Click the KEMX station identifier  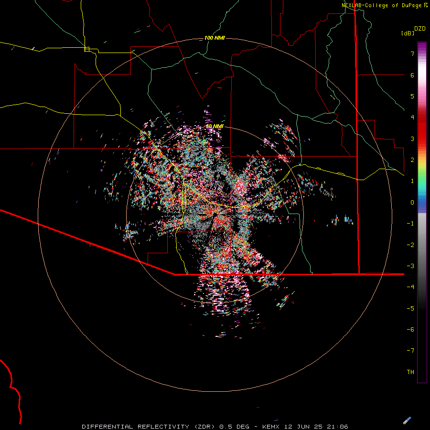click(x=271, y=427)
